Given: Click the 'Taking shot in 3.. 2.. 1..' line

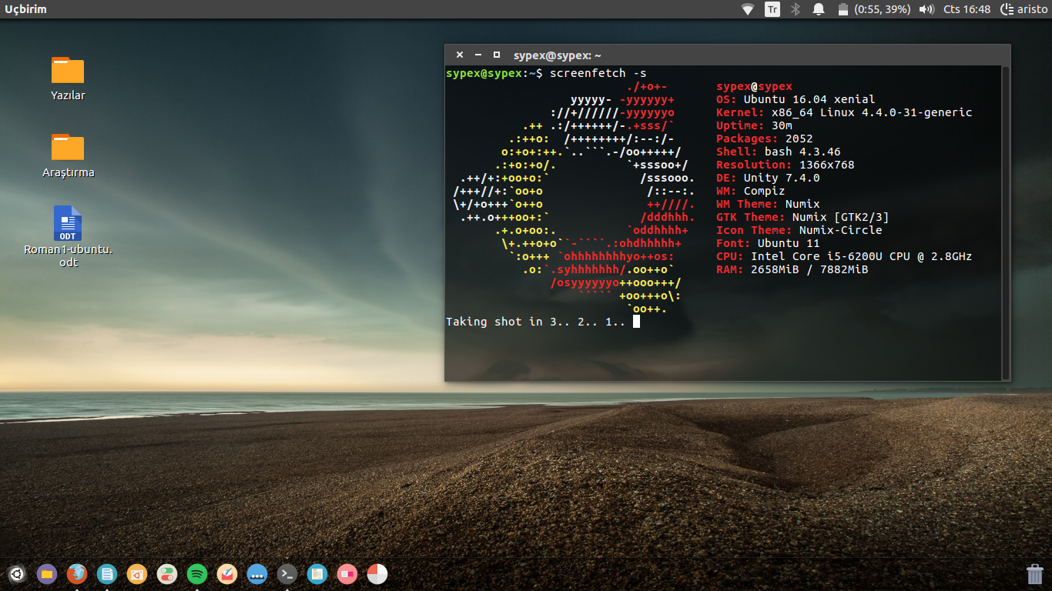Looking at the screenshot, I should tap(536, 322).
